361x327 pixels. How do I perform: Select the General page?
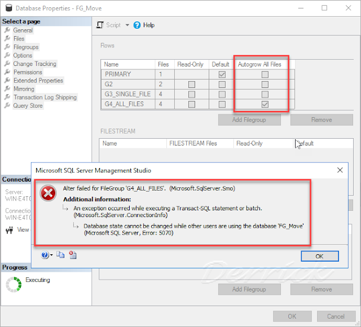(23, 30)
